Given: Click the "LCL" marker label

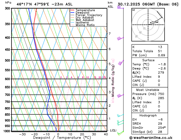Looking at the screenshot, I should coord(113,130).
